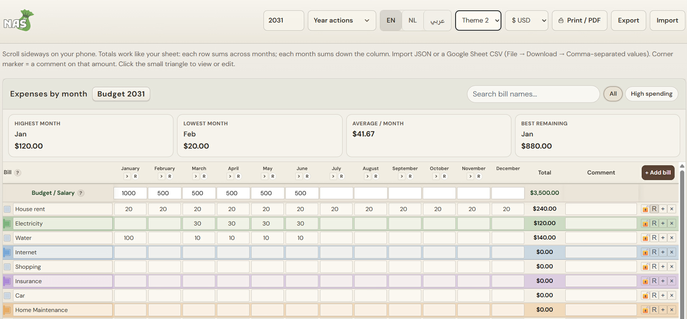Remove the Internet row with X
The width and height of the screenshot is (687, 319).
(x=672, y=252)
